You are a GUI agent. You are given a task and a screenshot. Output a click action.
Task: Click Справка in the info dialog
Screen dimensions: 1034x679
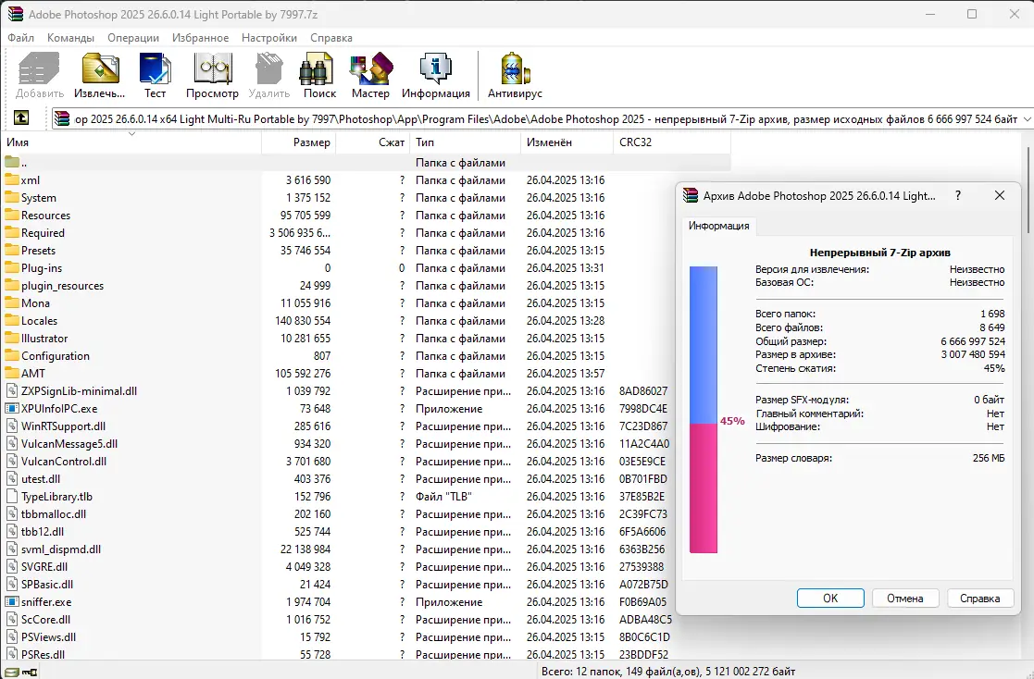tap(979, 598)
